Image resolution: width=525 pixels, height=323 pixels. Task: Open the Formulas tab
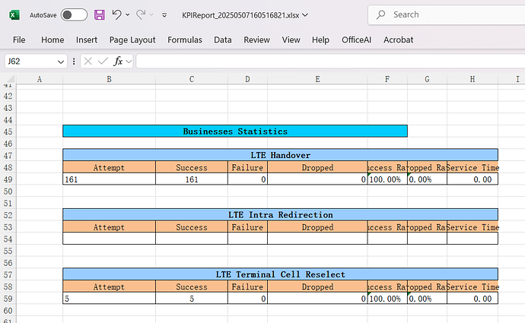coord(185,40)
